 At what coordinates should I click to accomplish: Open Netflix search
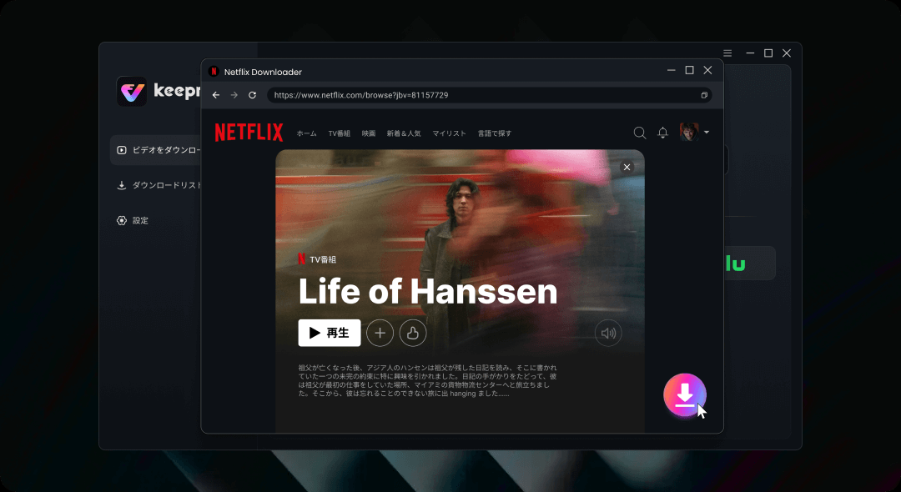click(x=640, y=133)
